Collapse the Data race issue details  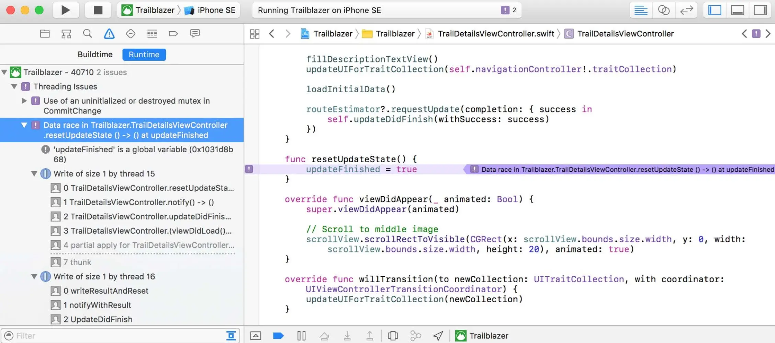coord(24,125)
